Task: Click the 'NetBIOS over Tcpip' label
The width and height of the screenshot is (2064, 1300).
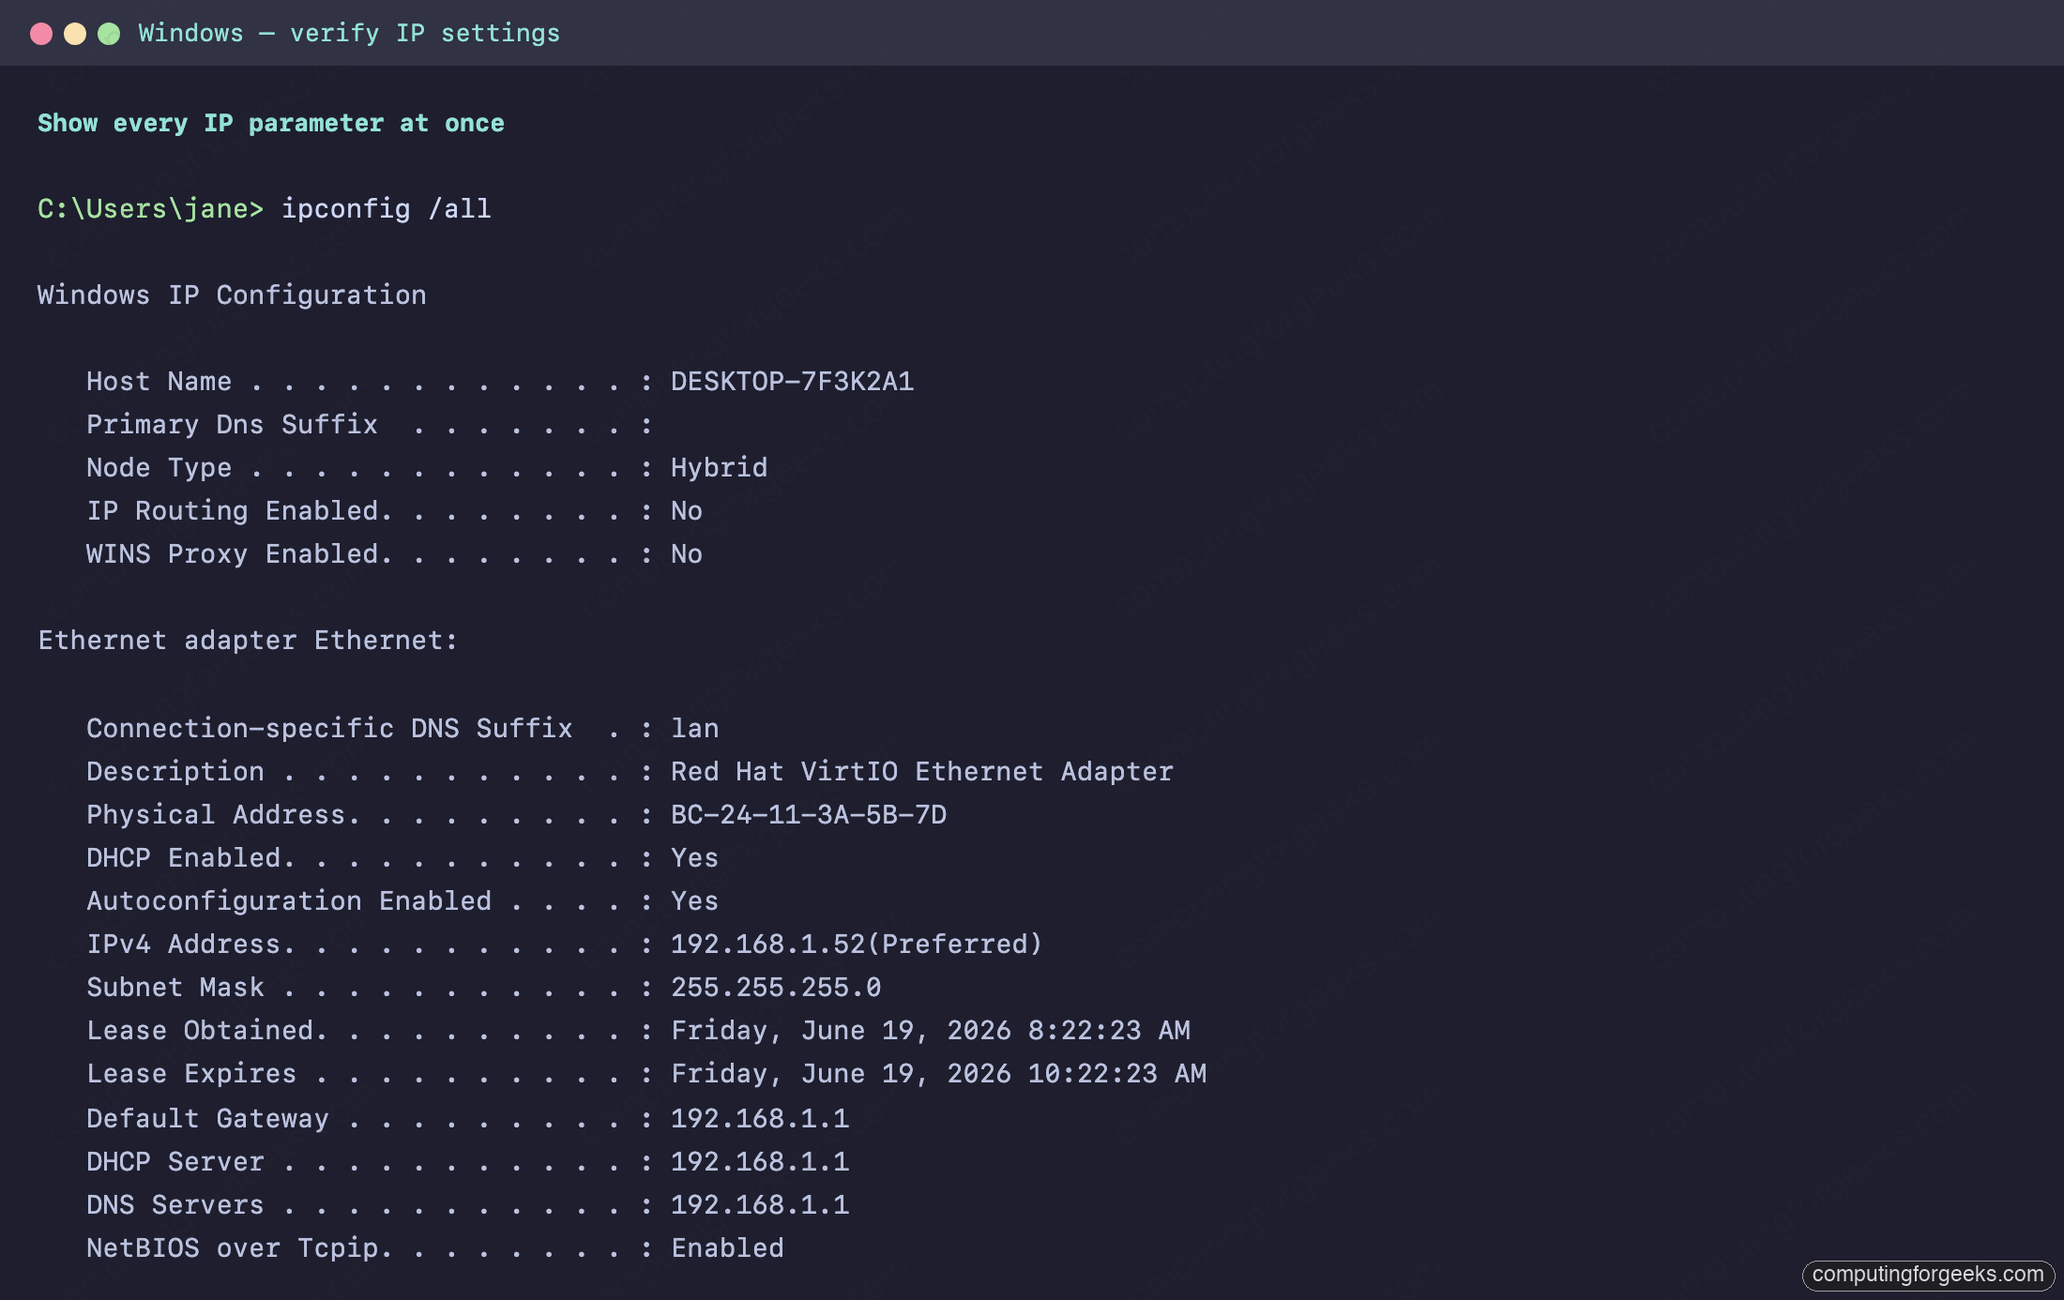Action: coord(233,1248)
